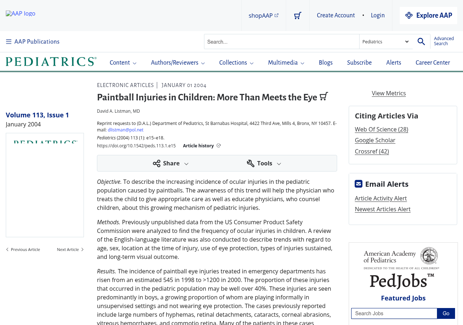Click the Electronic Articles category label
463x325 pixels.
(125, 85)
